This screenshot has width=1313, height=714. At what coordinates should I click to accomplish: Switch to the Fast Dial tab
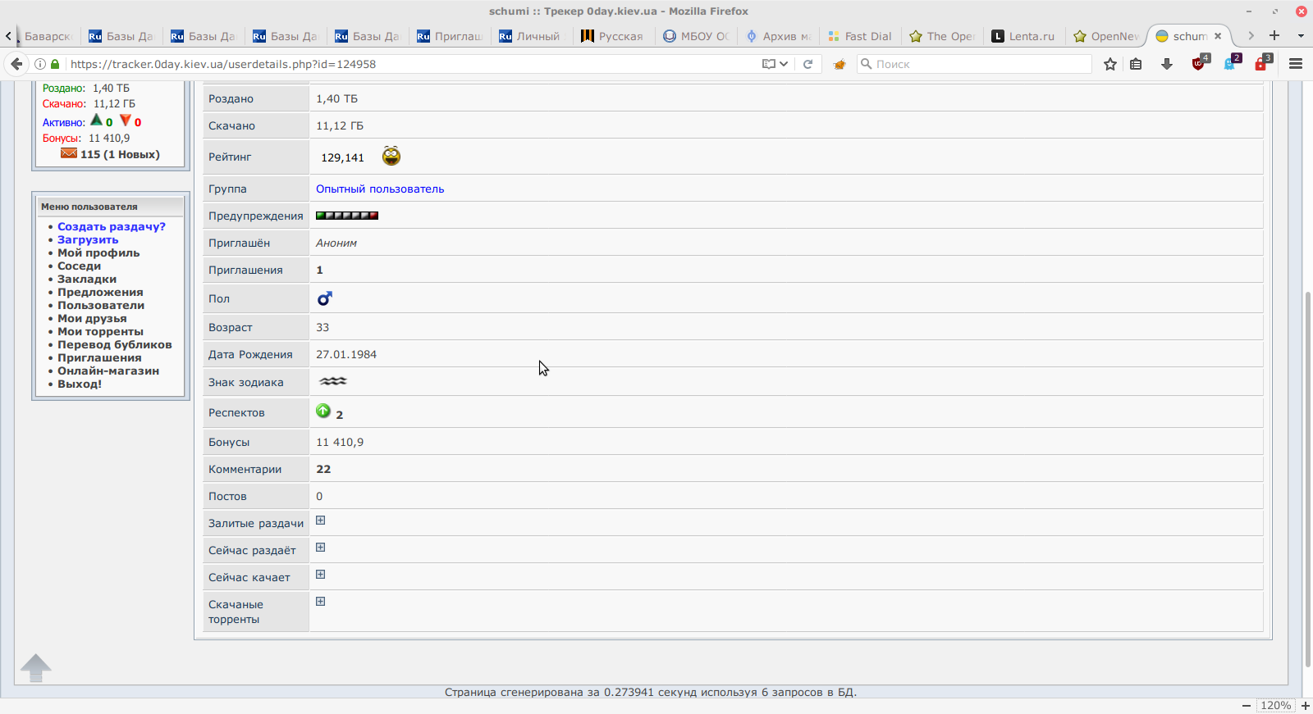click(x=860, y=36)
